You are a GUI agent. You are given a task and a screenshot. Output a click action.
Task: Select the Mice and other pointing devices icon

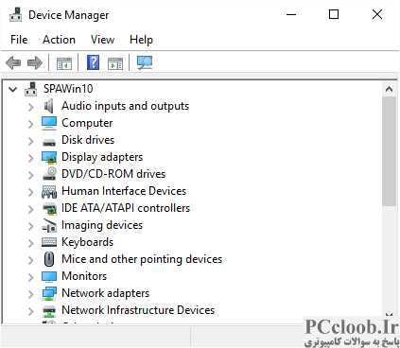[49, 259]
